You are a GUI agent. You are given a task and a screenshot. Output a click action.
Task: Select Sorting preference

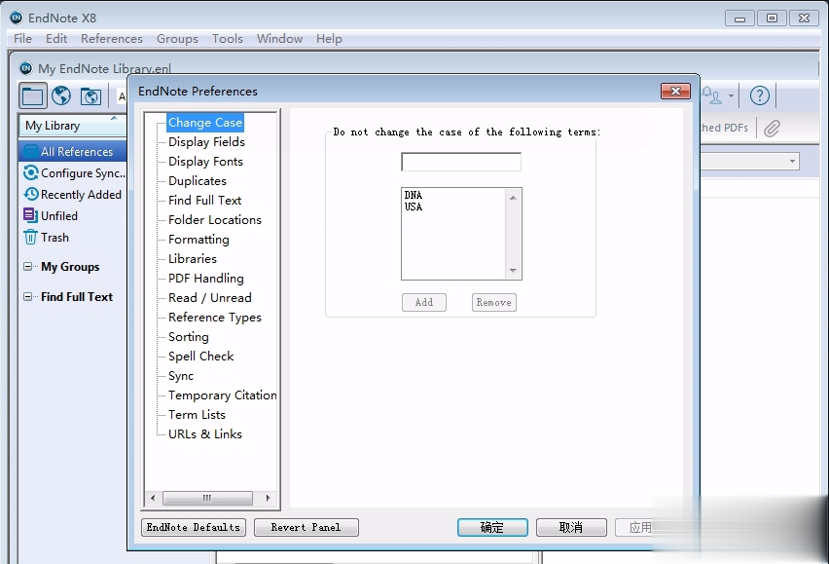pyautogui.click(x=189, y=336)
